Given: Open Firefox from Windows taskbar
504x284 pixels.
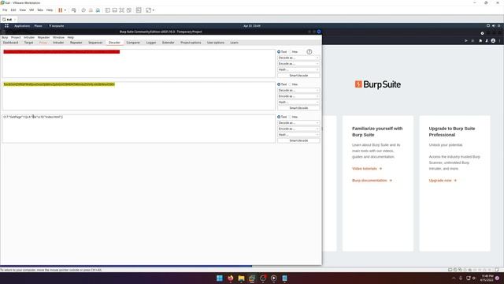Looking at the screenshot, I should click(231, 278).
